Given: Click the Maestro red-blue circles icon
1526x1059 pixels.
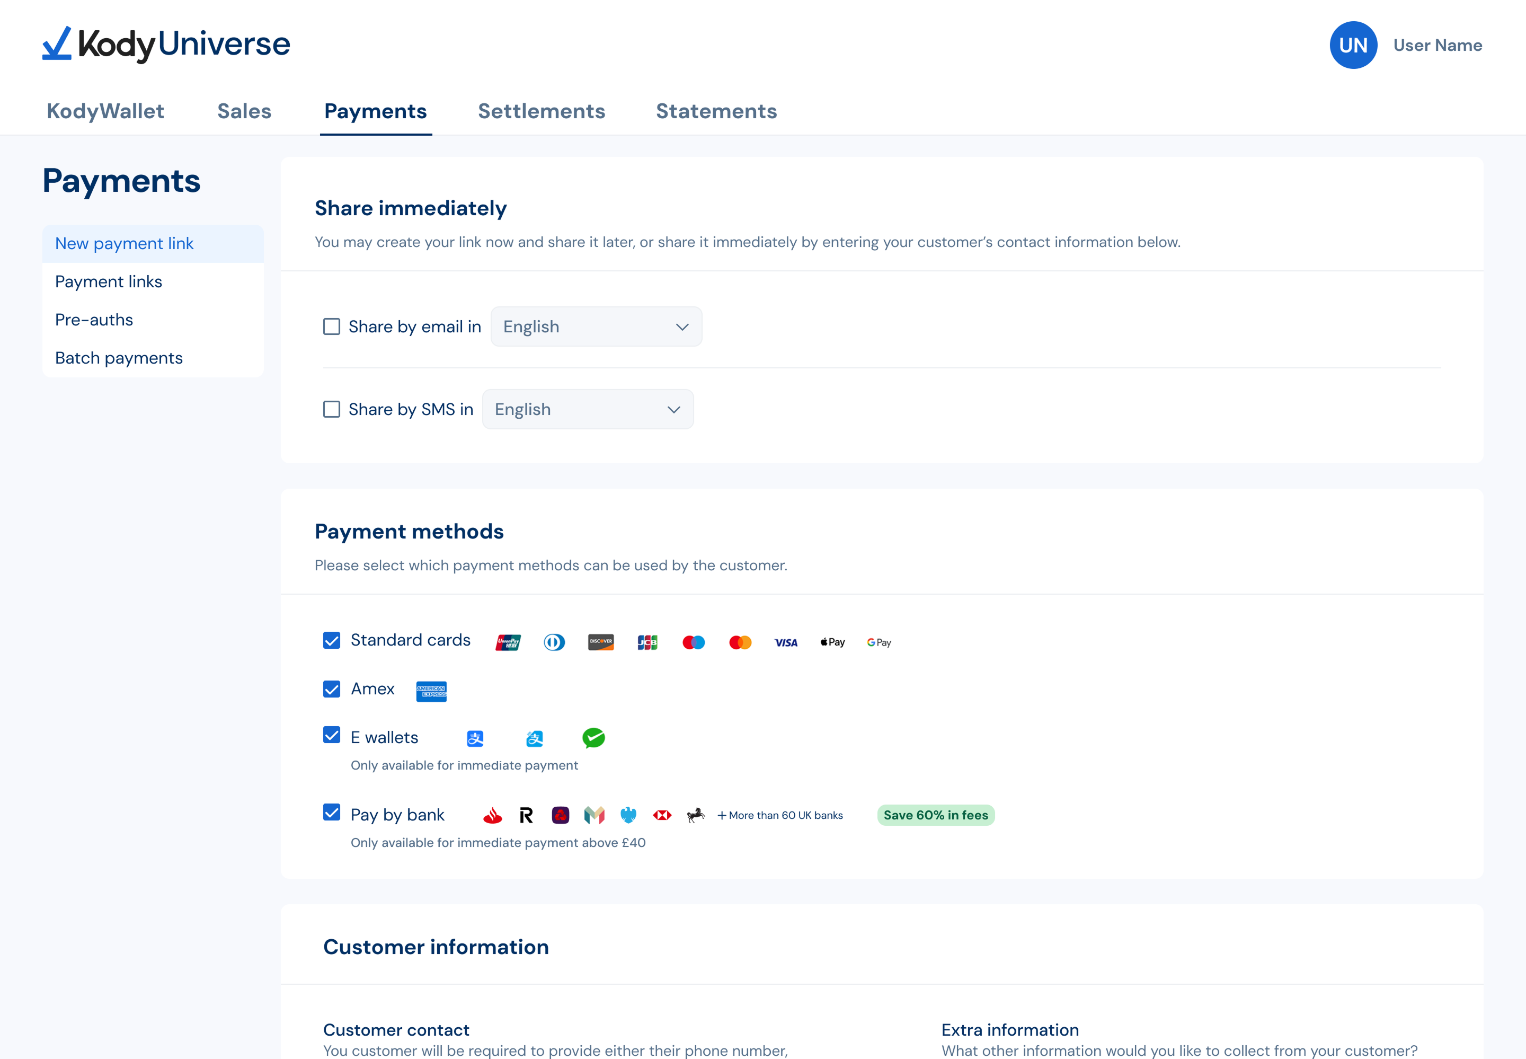Looking at the screenshot, I should [694, 642].
